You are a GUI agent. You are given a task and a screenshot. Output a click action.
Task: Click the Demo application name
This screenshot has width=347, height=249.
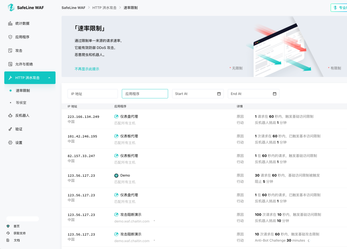click(125, 175)
